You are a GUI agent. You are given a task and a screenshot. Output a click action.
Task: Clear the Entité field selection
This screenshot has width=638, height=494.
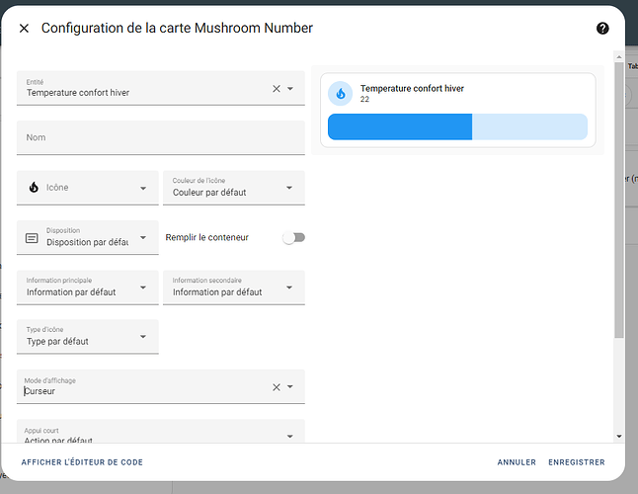277,88
